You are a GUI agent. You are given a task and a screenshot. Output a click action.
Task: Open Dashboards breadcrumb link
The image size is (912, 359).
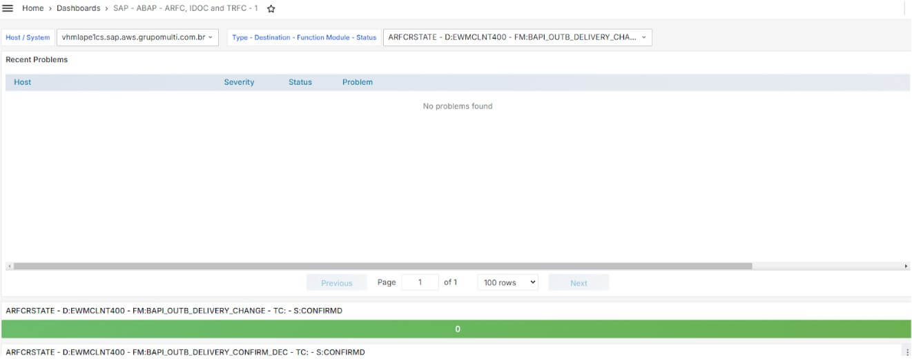[x=78, y=8]
